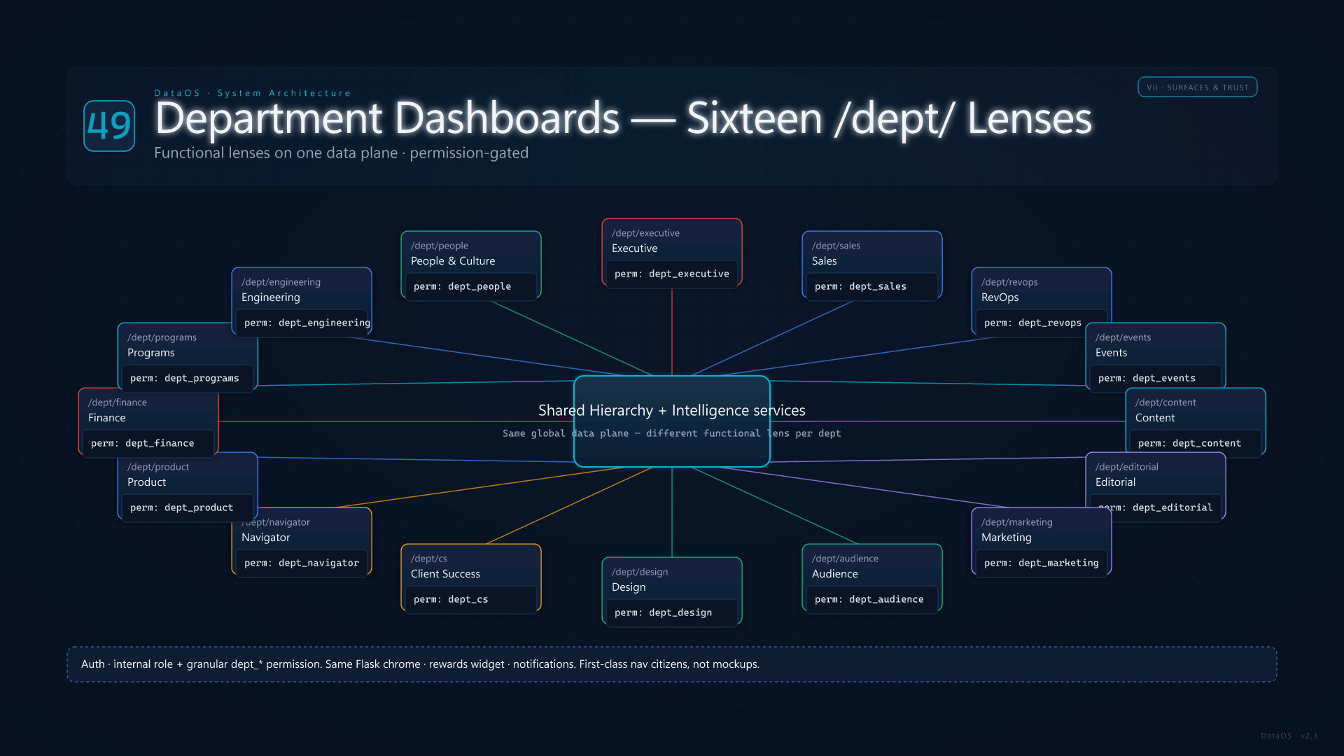Click the /dept/content path text
1344x756 pixels.
[x=1165, y=402]
